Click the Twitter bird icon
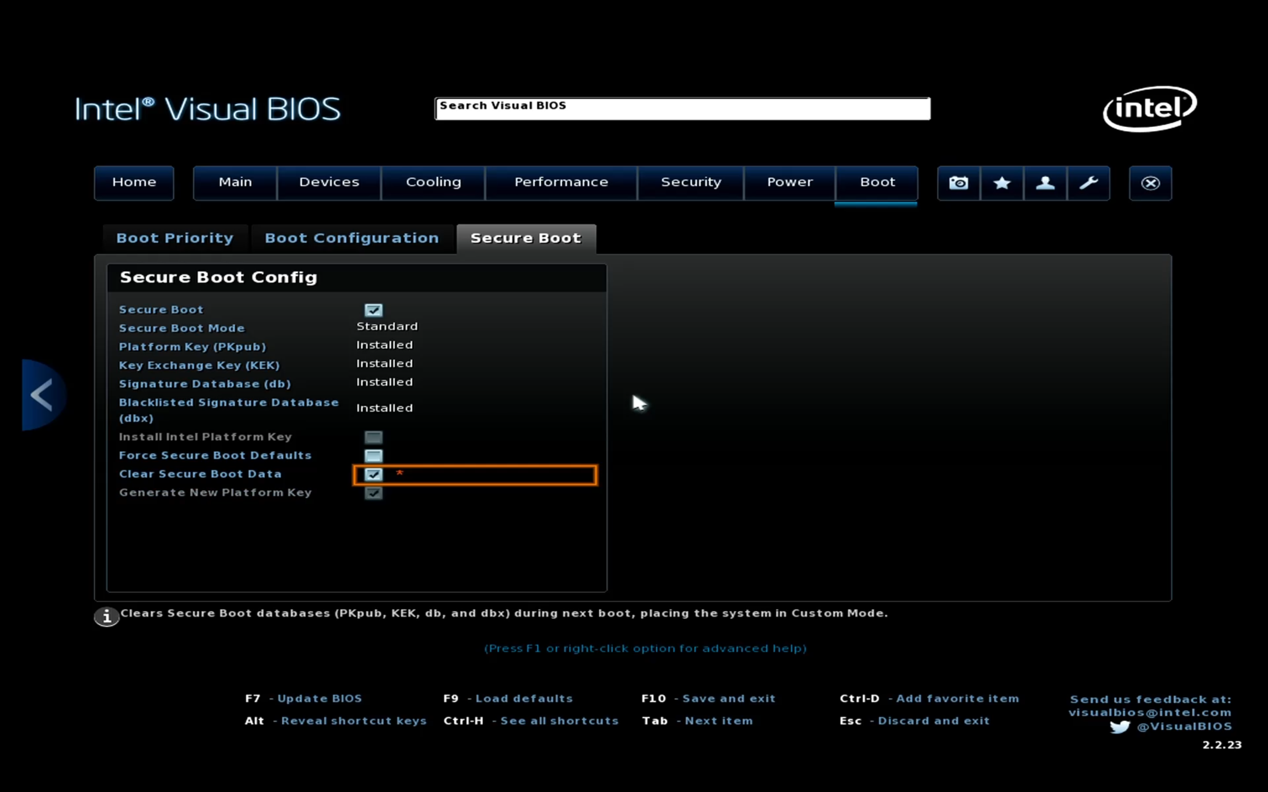 click(1120, 727)
